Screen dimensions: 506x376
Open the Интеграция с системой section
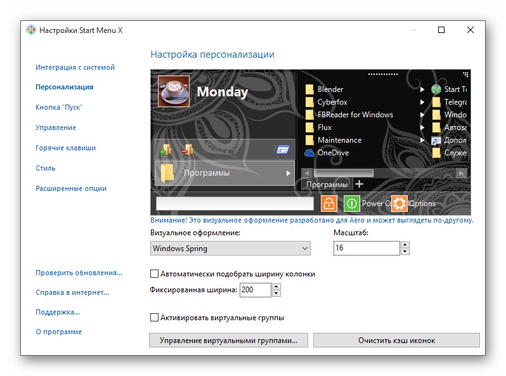point(75,67)
